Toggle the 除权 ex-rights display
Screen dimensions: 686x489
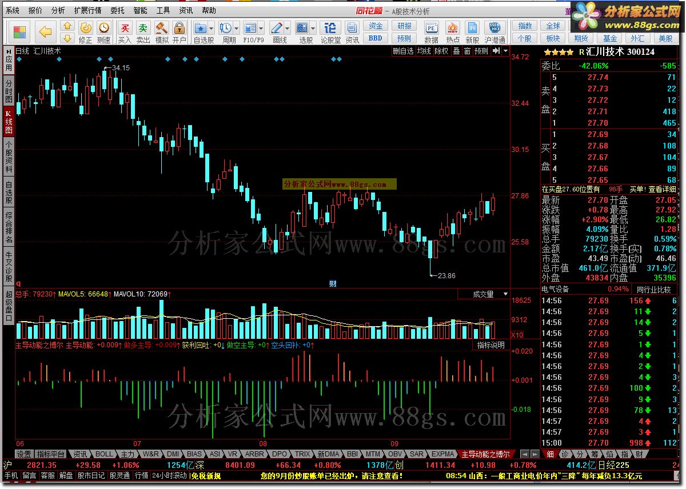click(x=441, y=51)
